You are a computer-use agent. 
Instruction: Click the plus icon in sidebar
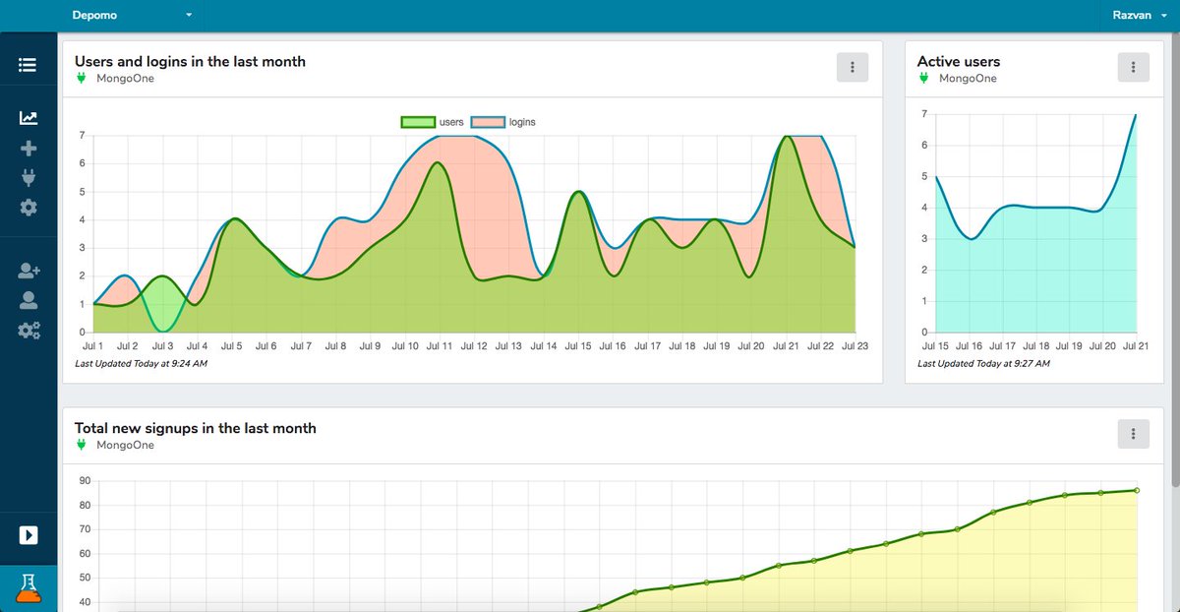(29, 149)
